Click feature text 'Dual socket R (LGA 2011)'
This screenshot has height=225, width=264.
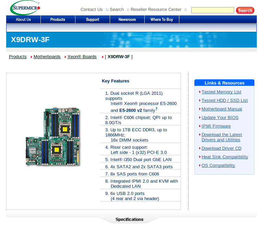click(x=136, y=93)
